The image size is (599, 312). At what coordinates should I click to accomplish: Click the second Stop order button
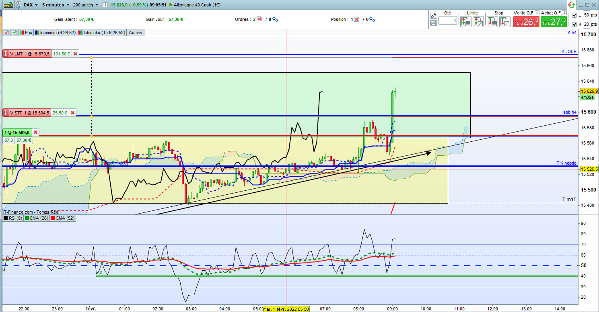505,22
